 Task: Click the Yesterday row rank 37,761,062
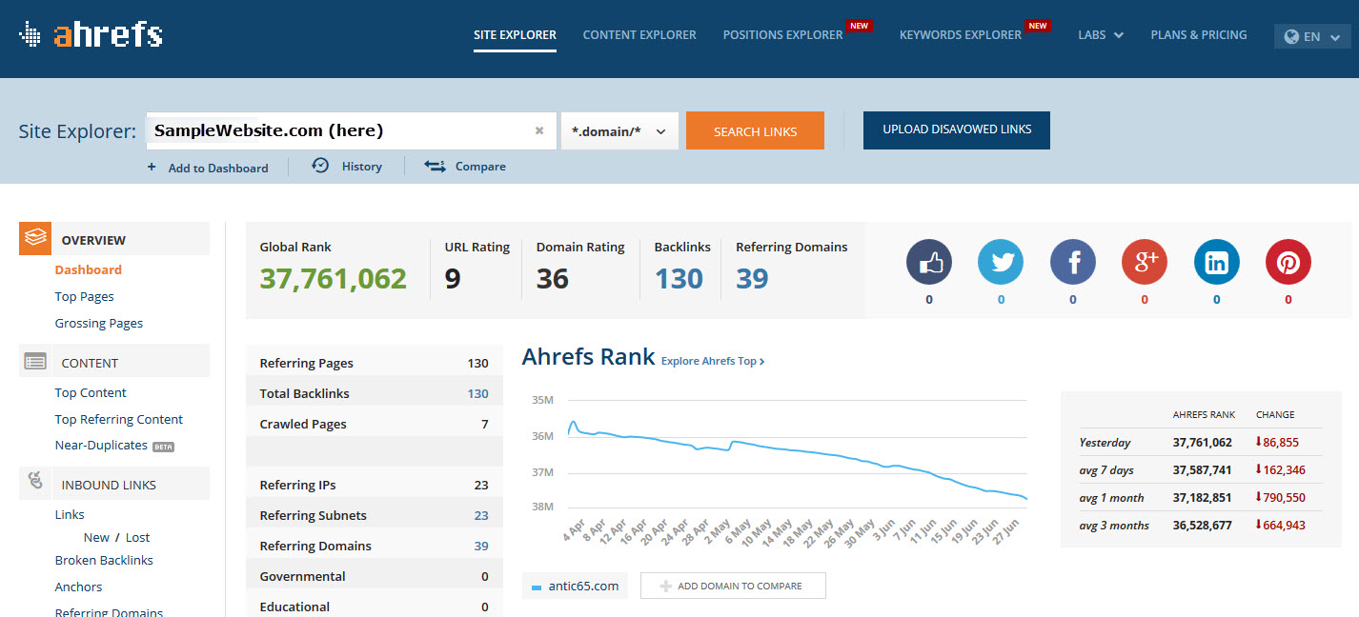pyautogui.click(x=1202, y=443)
